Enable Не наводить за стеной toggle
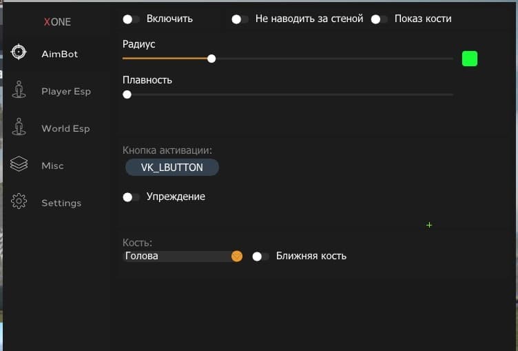518x351 pixels. point(240,19)
